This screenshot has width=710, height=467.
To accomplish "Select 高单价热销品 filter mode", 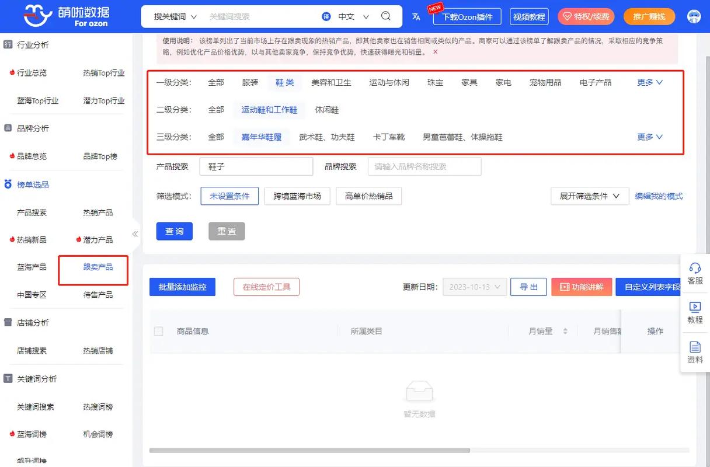I will click(369, 196).
